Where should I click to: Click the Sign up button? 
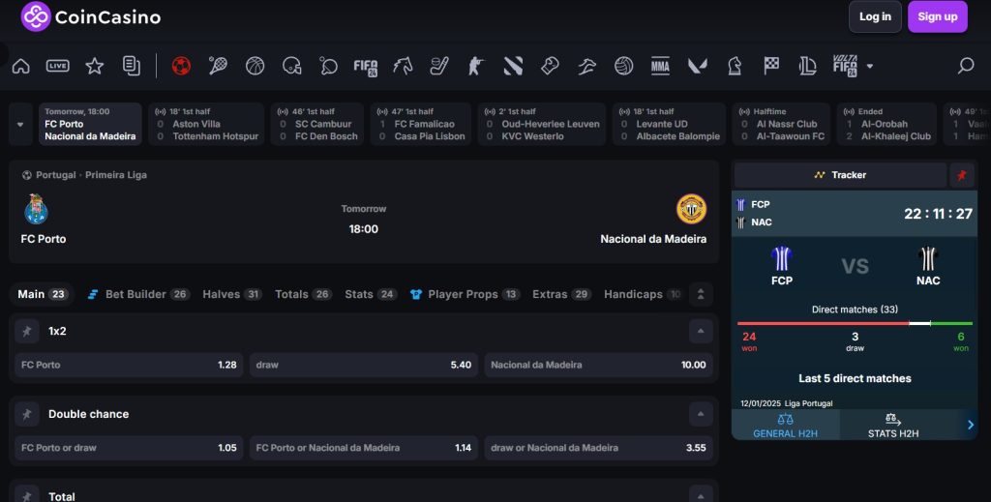(937, 17)
